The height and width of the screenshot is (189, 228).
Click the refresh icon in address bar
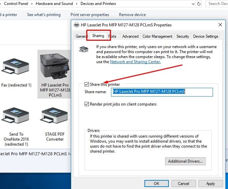[x=199, y=4]
